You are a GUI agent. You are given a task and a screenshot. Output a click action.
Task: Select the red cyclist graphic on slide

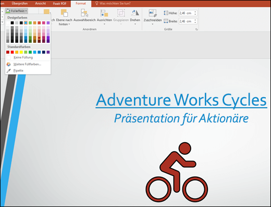tap(177, 172)
